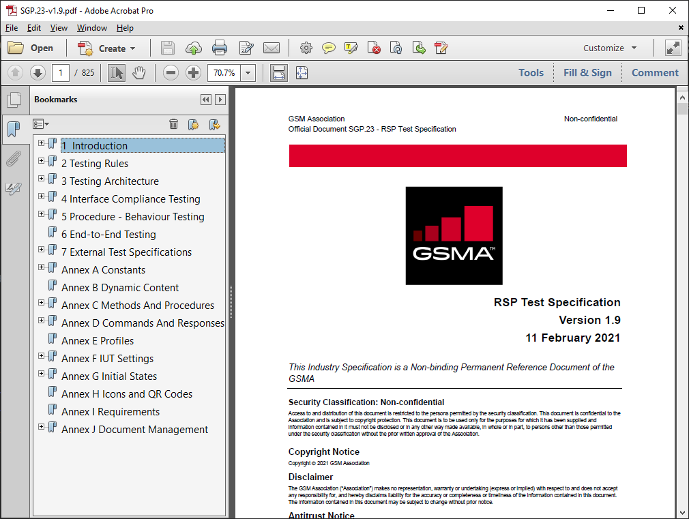Viewport: 689px width, 519px height.
Task: Open the Edit menu
Action: pos(34,28)
